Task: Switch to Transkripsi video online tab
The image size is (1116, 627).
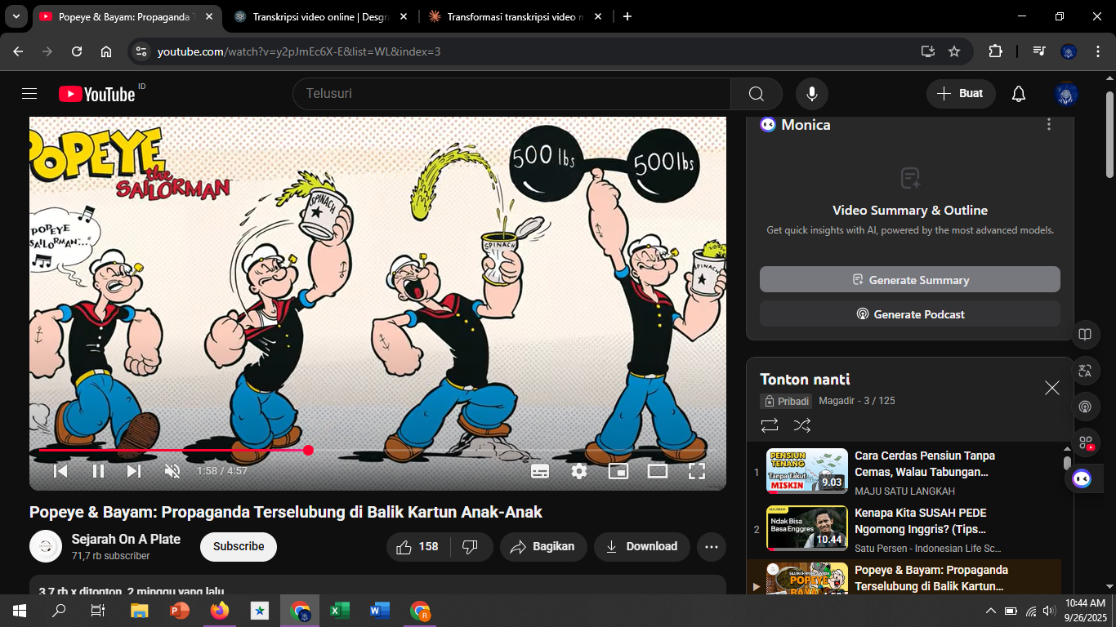Action: pyautogui.click(x=323, y=16)
